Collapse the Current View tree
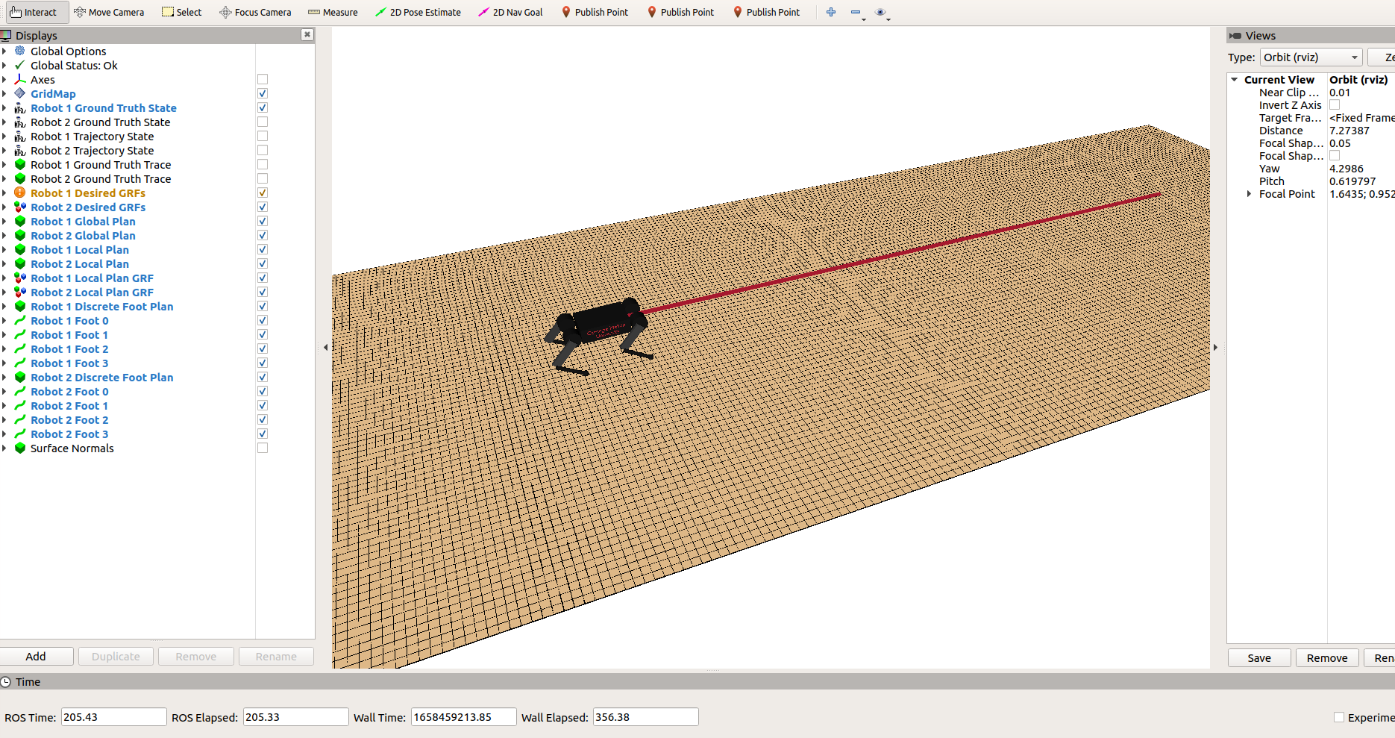1395x738 pixels. pos(1235,79)
